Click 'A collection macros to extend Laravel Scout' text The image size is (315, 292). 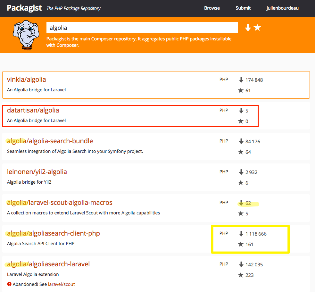84,213
